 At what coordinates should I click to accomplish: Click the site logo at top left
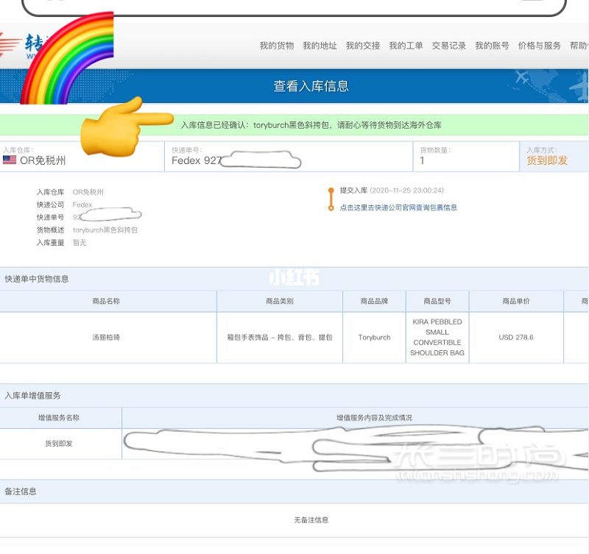pyautogui.click(x=23, y=46)
